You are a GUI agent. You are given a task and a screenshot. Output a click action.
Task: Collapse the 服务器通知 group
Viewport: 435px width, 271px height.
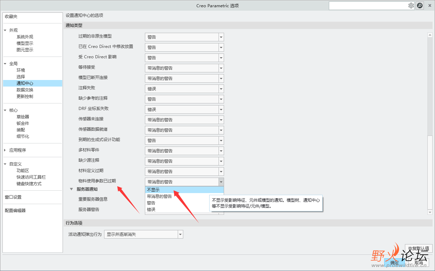[72, 189]
